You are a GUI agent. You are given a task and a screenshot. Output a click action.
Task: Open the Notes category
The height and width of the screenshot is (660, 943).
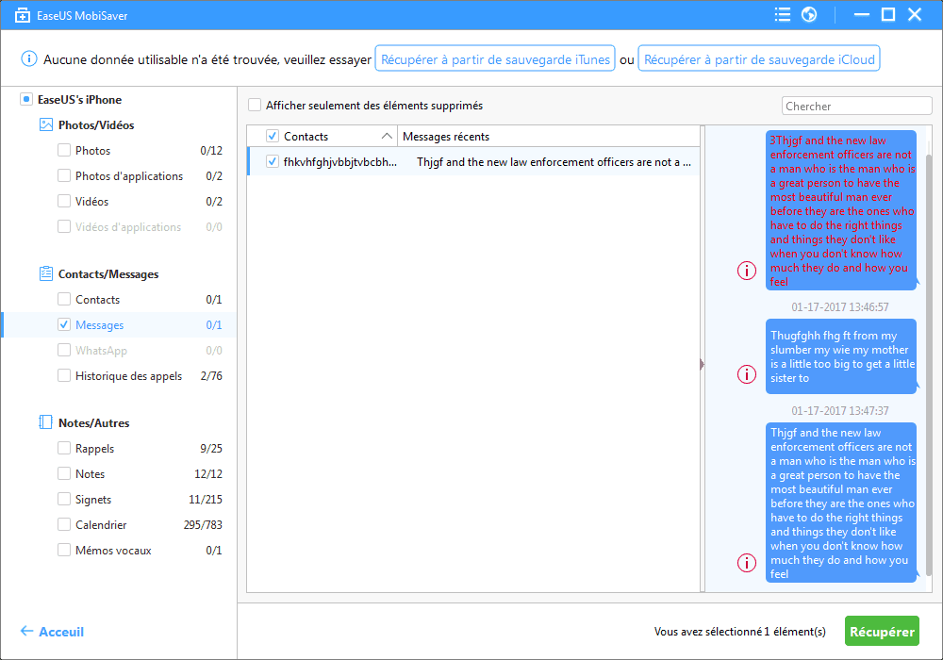(x=91, y=473)
